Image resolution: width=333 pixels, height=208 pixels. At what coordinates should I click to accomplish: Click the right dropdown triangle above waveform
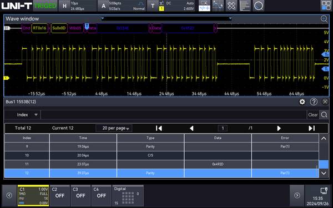point(230,19)
